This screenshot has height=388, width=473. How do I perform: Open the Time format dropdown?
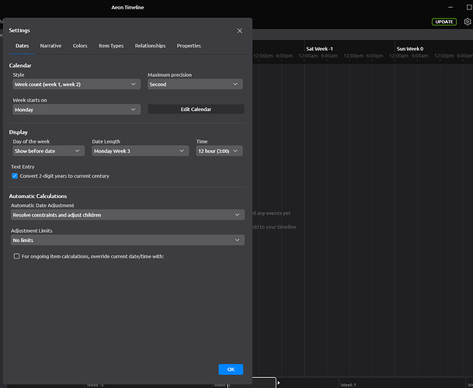point(219,151)
